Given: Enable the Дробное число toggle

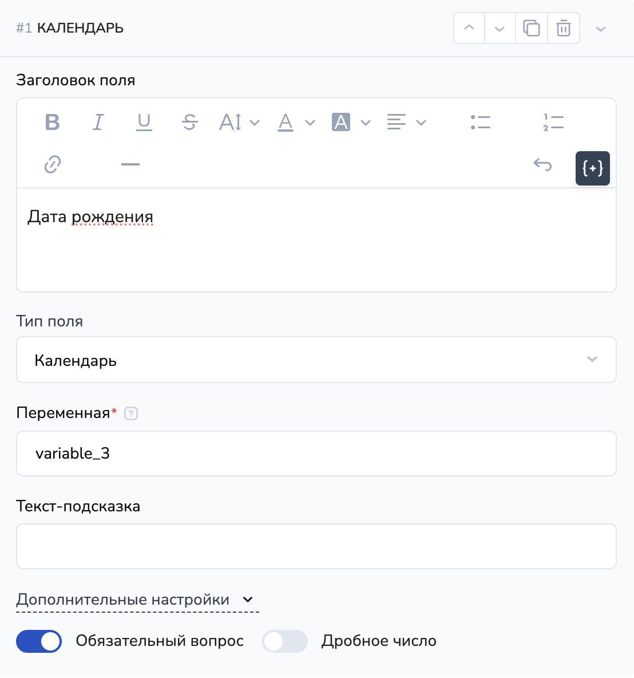Looking at the screenshot, I should pyautogui.click(x=285, y=641).
